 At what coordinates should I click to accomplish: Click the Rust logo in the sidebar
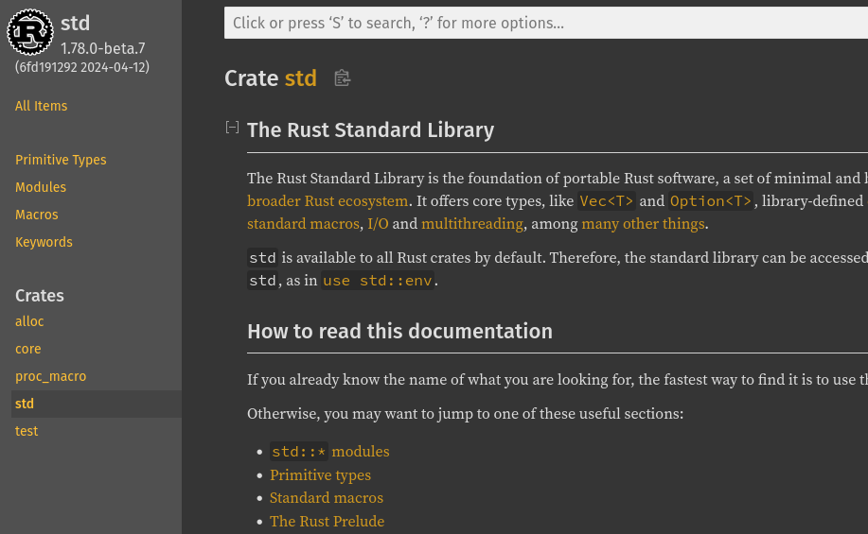tap(30, 32)
